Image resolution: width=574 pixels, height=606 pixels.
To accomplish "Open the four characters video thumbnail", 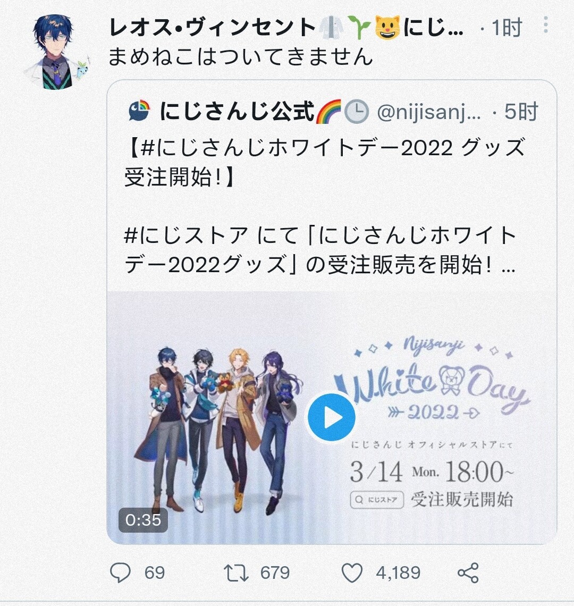I will pyautogui.click(x=332, y=418).
